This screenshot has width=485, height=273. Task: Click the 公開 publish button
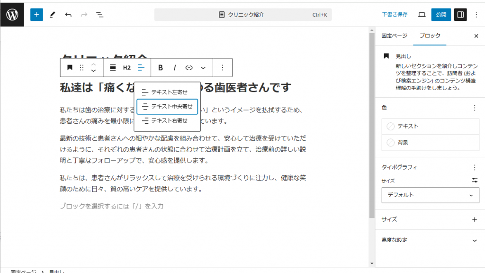pyautogui.click(x=441, y=15)
